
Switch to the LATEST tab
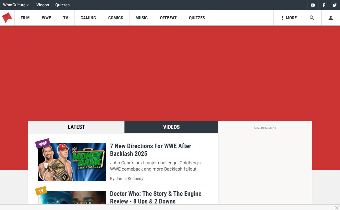(x=76, y=127)
